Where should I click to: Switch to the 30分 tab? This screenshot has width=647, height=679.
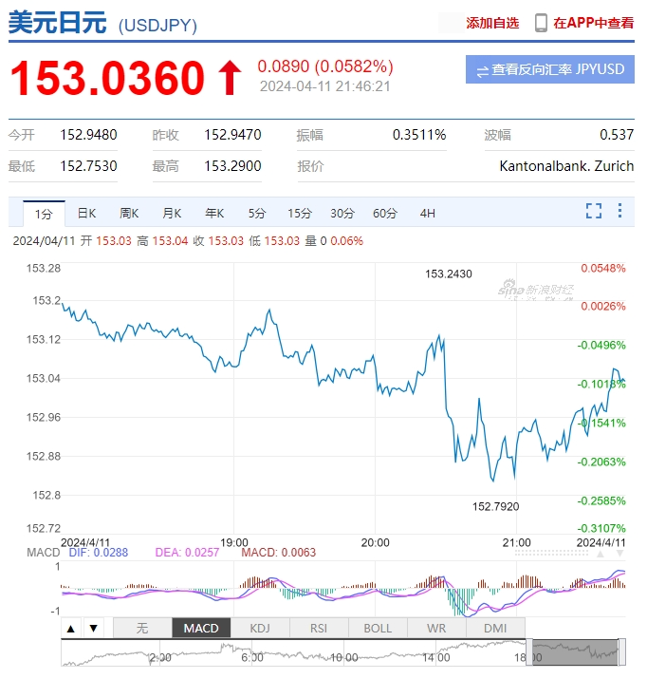pos(342,213)
